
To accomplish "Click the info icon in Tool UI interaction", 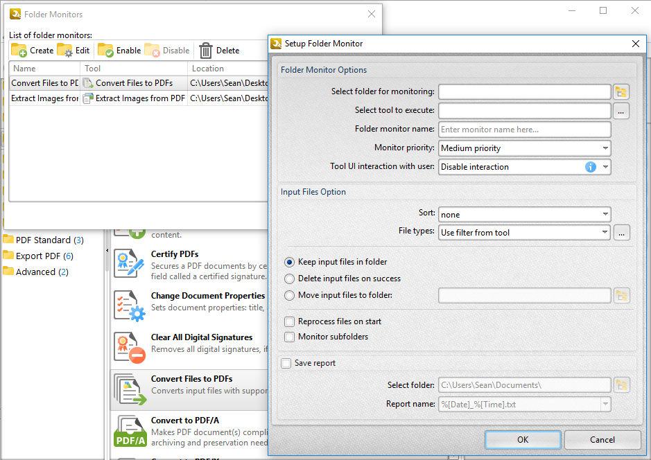I will point(591,167).
